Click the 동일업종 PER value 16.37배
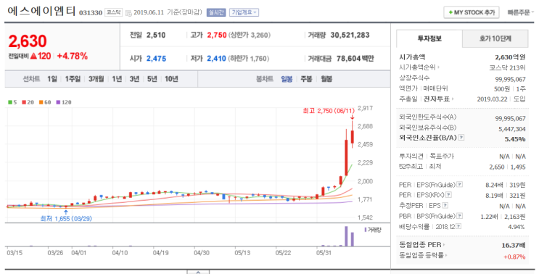539x274 pixels. click(514, 246)
